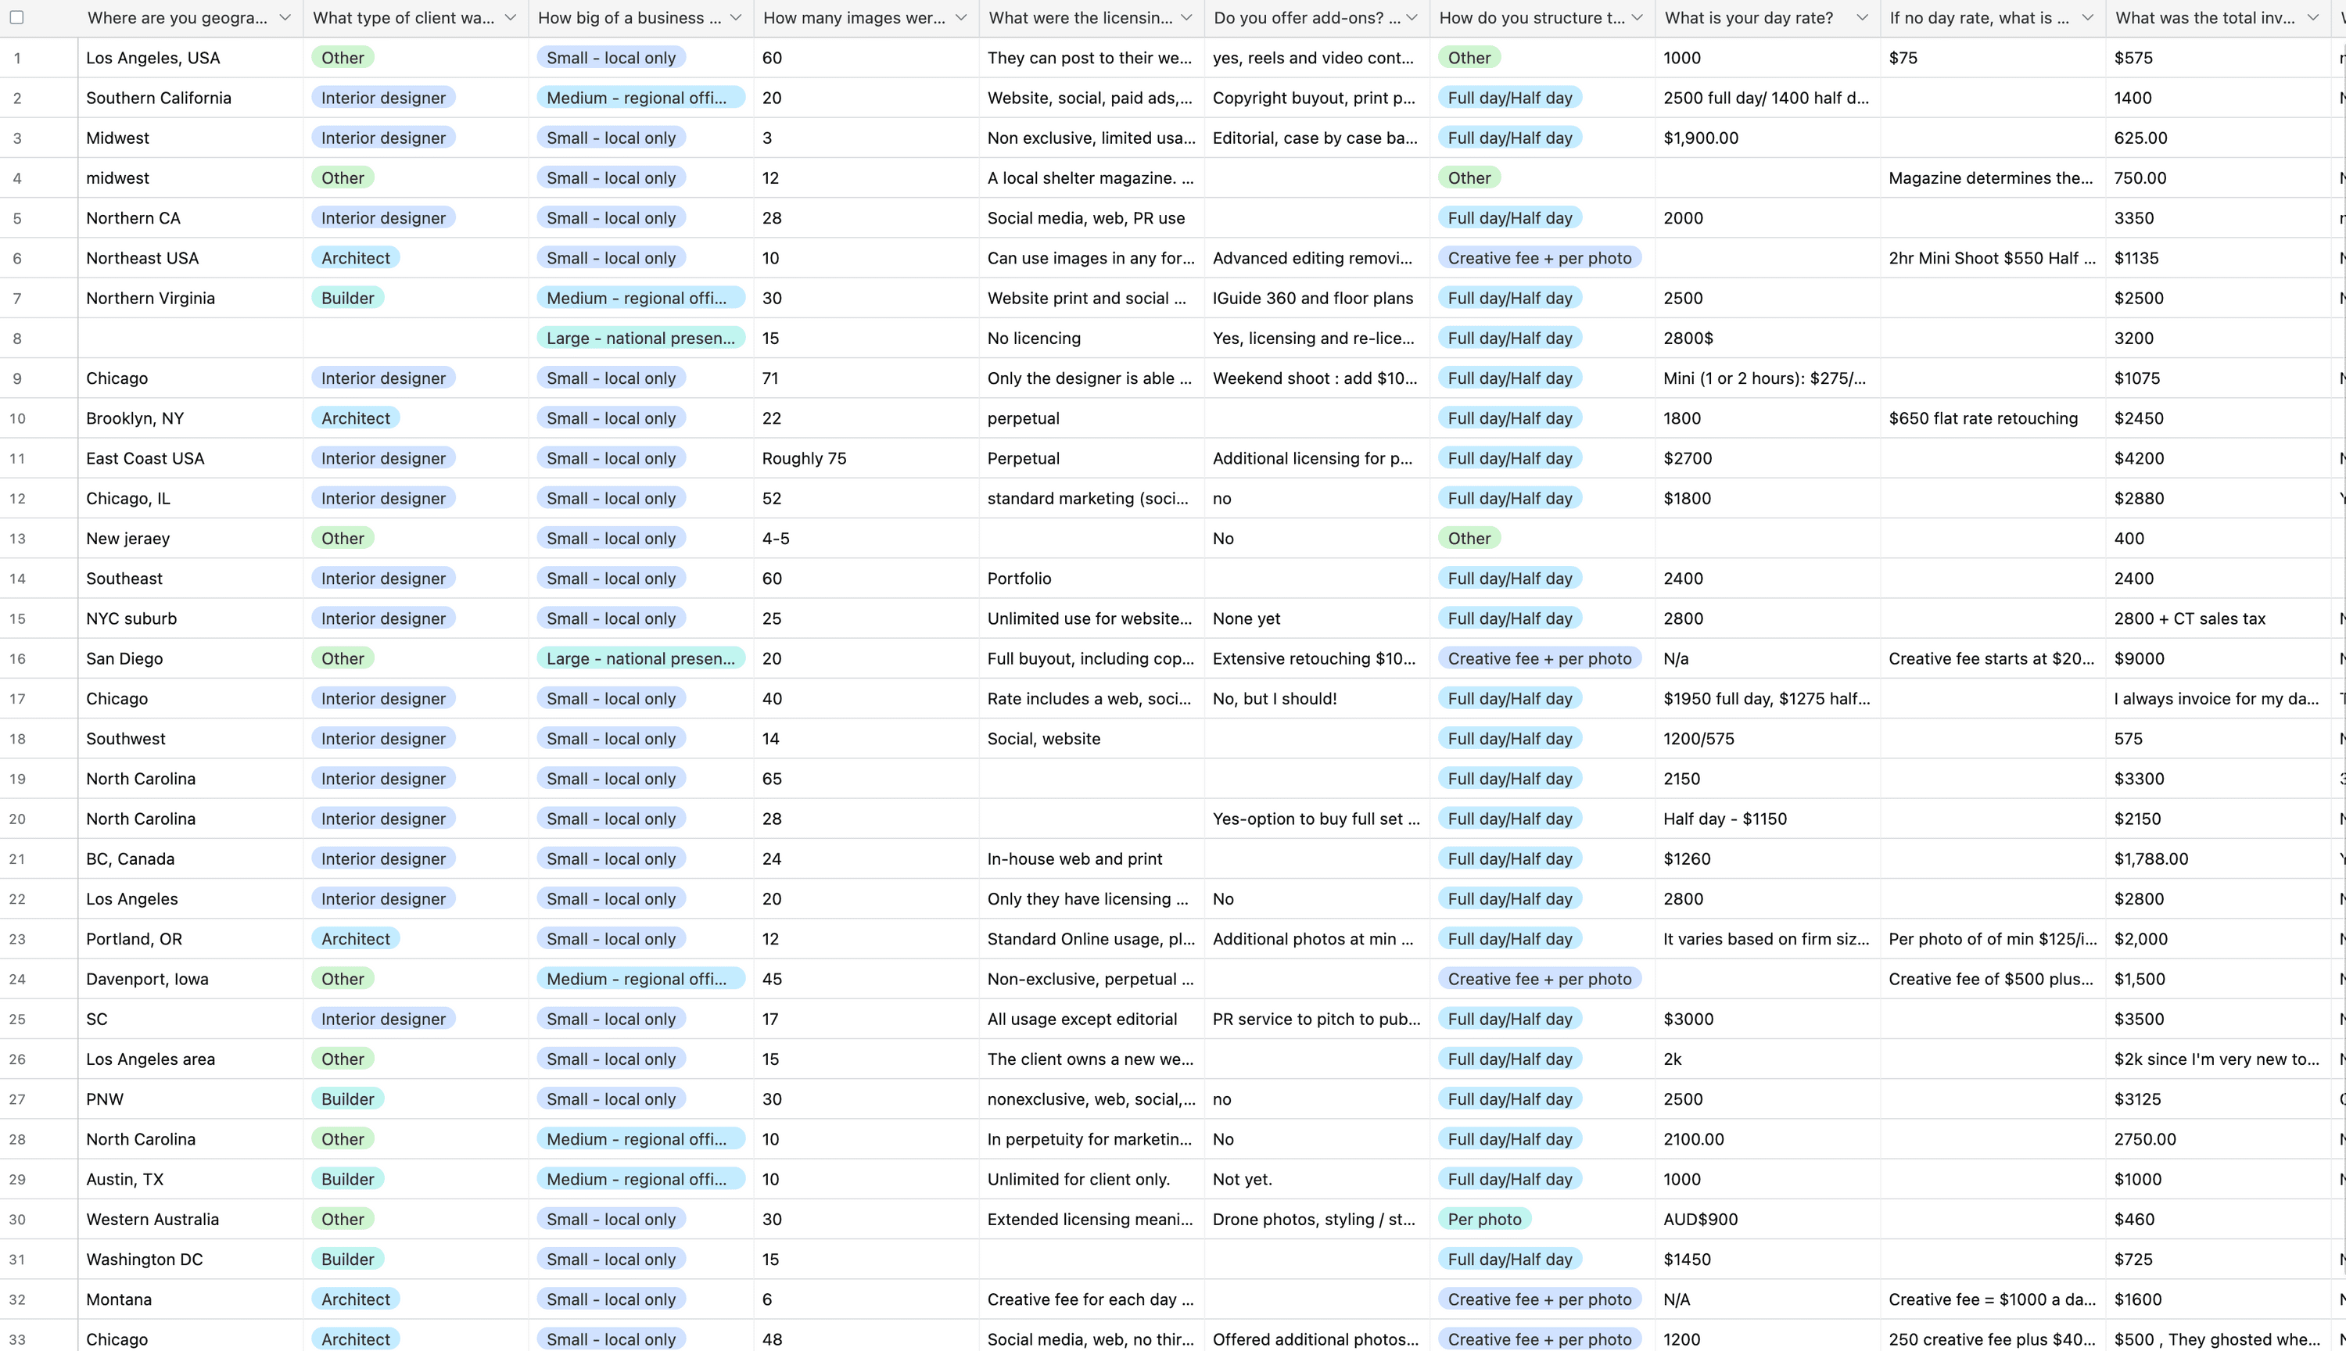Click row number 1 to select it
The width and height of the screenshot is (2346, 1351).
[18, 58]
